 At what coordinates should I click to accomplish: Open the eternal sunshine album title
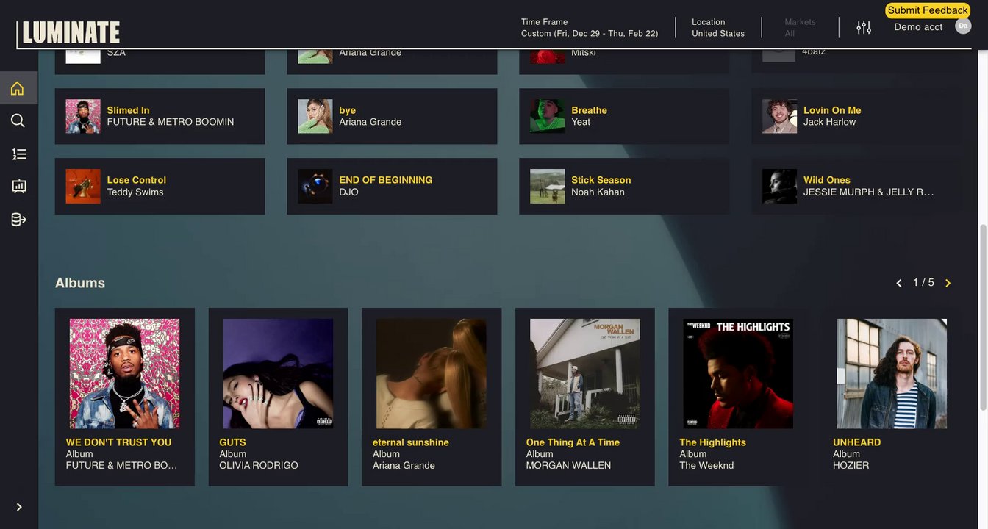point(410,442)
